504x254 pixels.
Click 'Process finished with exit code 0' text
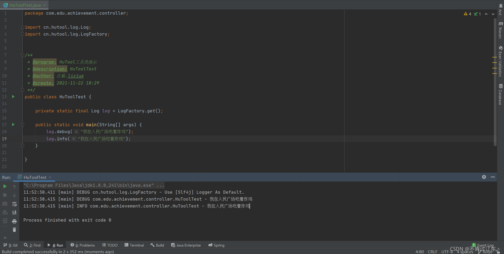[x=67, y=220]
